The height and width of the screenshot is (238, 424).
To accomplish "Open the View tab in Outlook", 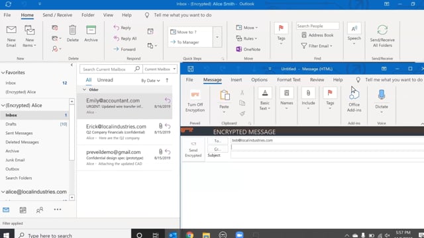I will [x=108, y=15].
